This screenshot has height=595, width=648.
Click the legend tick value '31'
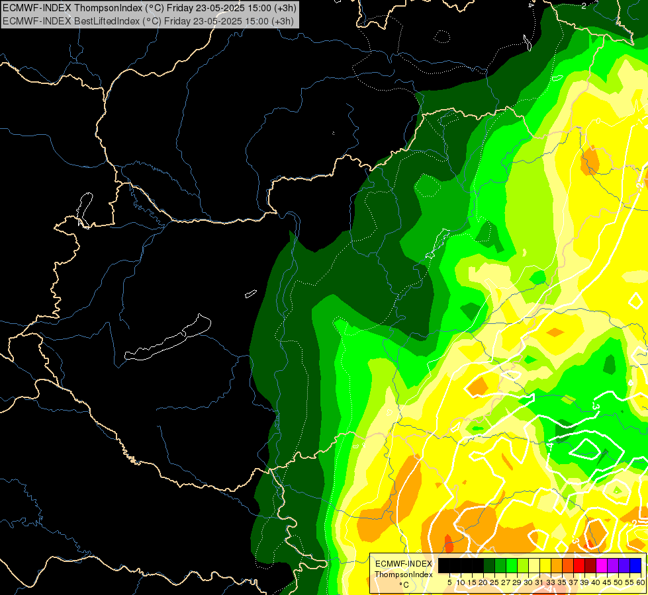(539, 582)
